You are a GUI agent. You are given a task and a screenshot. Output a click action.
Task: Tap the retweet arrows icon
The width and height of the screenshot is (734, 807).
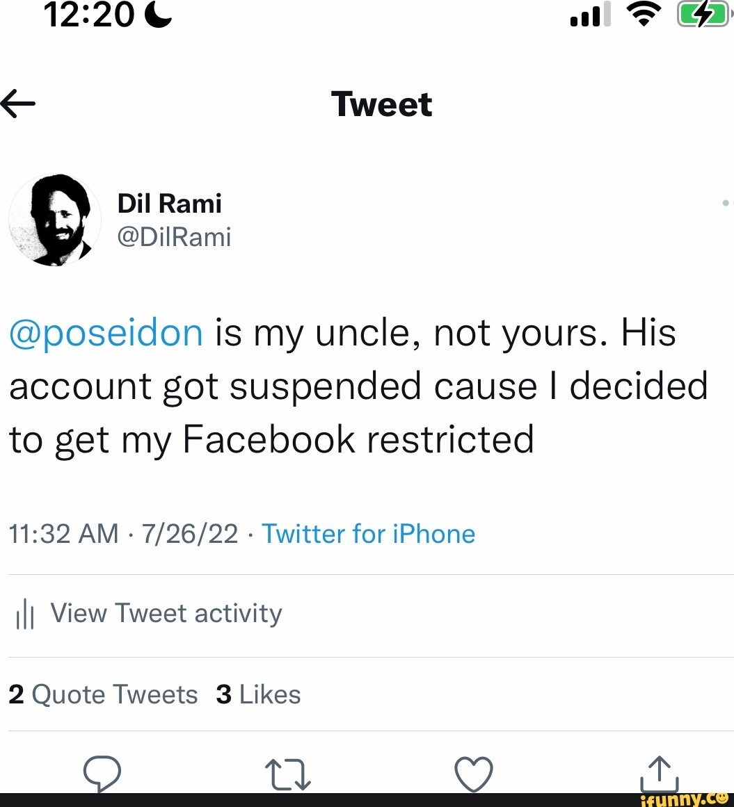click(x=287, y=774)
